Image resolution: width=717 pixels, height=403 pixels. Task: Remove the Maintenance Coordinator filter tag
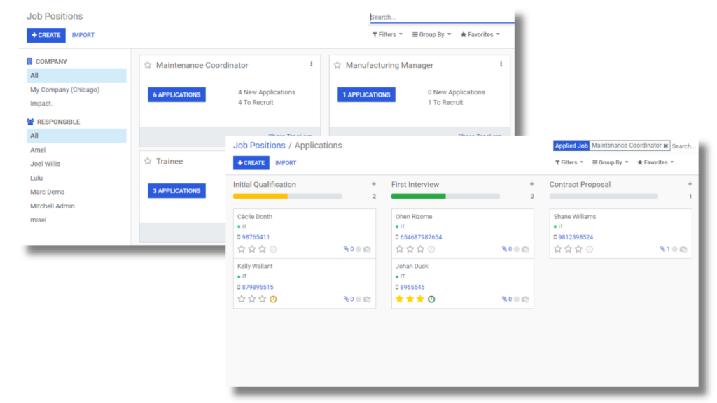pyautogui.click(x=666, y=146)
